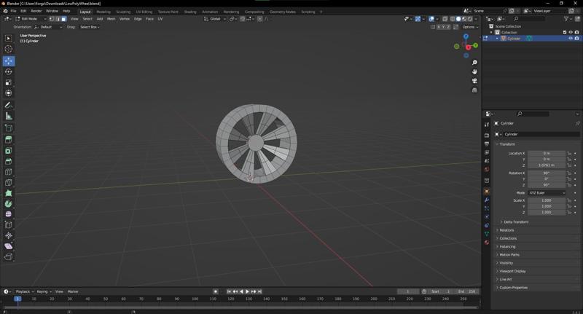Activate the Rotate tool
The width and height of the screenshot is (583, 314).
point(8,71)
